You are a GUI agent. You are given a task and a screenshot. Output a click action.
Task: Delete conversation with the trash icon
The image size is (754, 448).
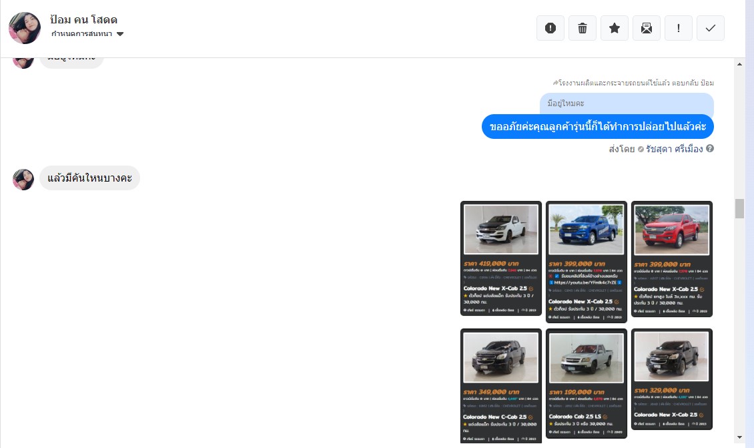583,28
